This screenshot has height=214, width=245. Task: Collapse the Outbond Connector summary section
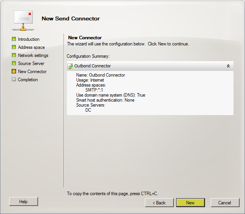coord(228,66)
